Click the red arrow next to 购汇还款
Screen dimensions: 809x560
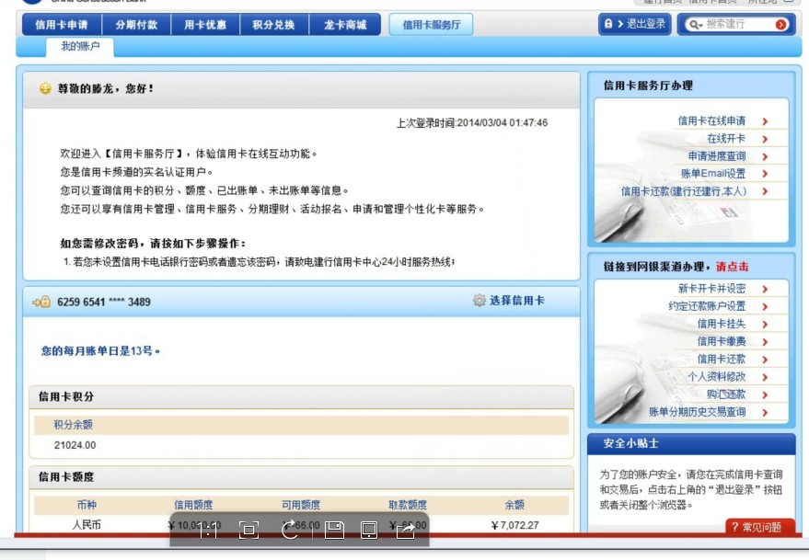tap(765, 394)
